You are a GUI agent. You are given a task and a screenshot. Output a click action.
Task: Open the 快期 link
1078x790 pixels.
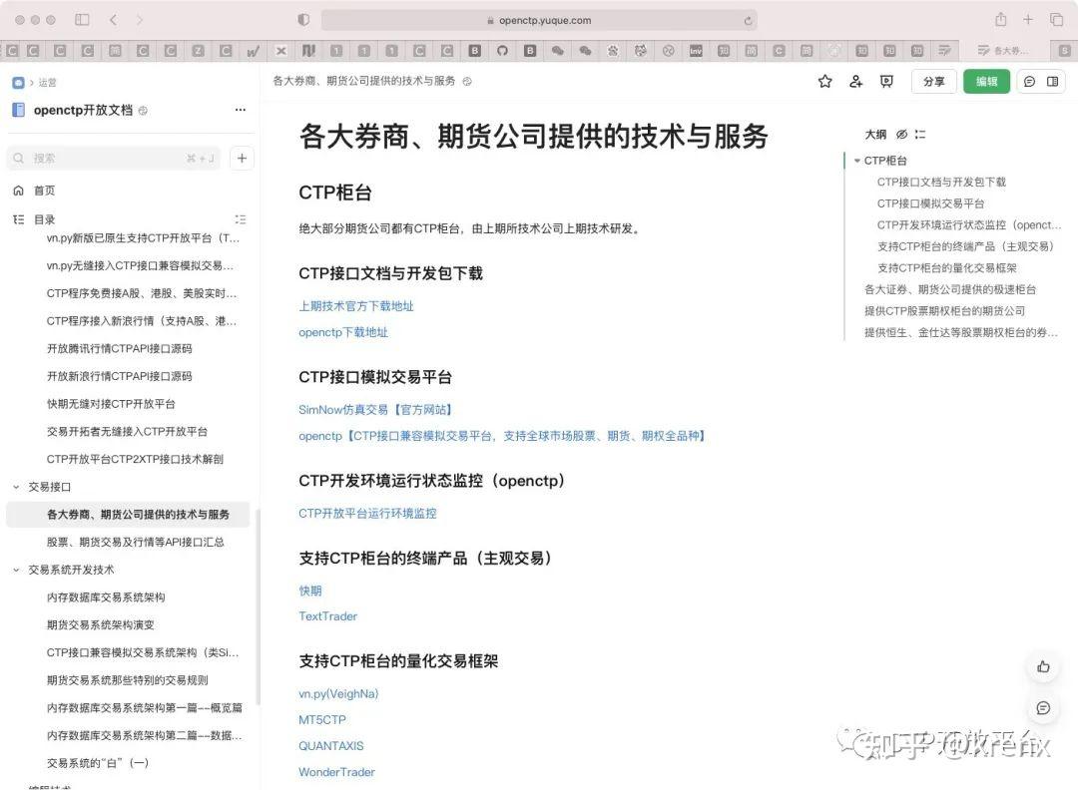point(310,591)
